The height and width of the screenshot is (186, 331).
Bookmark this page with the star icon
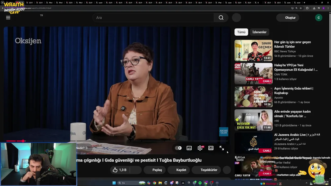301,8
